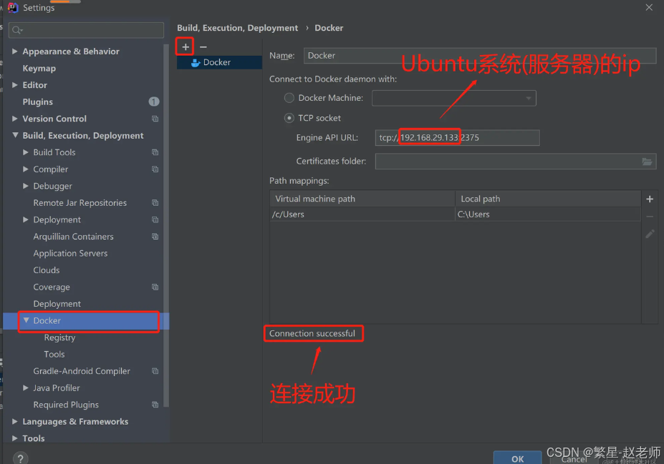Image resolution: width=664 pixels, height=464 pixels.
Task: Click the OK button
Action: [x=517, y=458]
